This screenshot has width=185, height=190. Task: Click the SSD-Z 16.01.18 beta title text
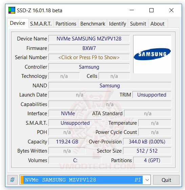coord(40,11)
